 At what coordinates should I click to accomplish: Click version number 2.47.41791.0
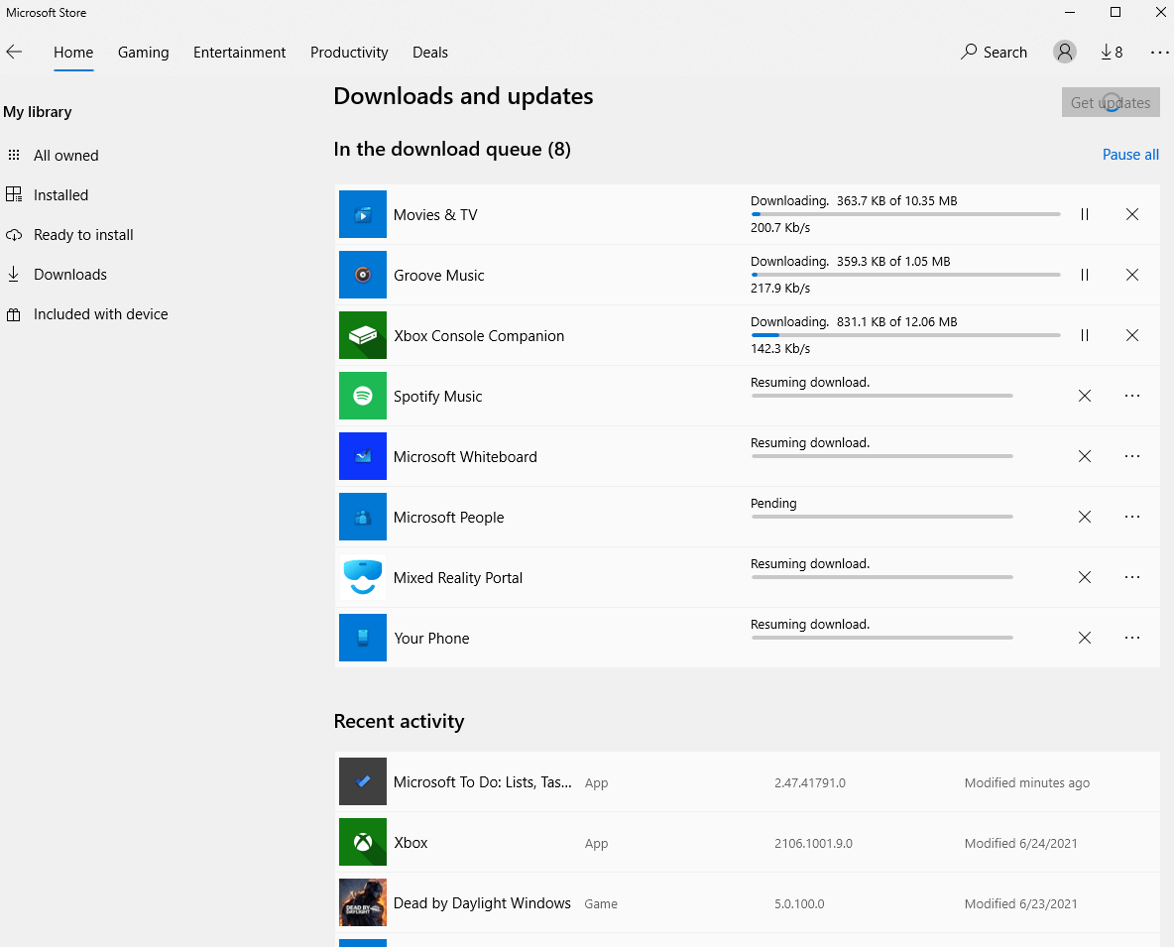[809, 783]
